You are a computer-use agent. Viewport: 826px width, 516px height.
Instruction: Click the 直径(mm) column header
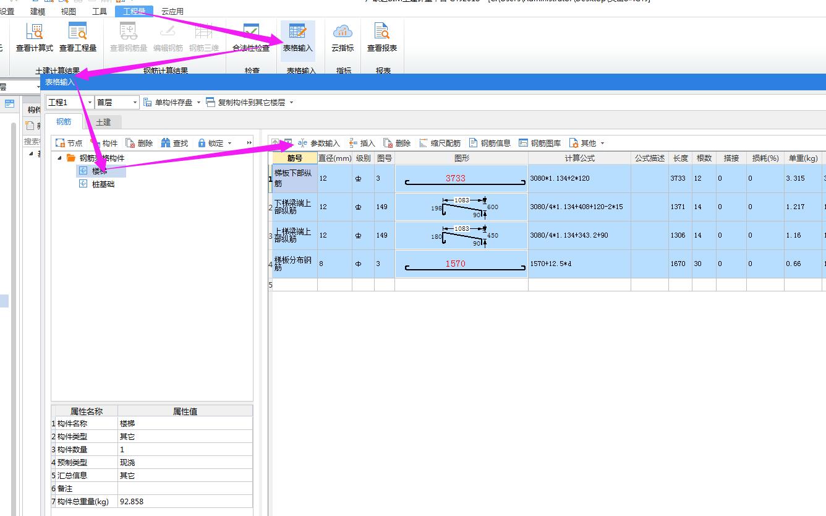tap(335, 158)
